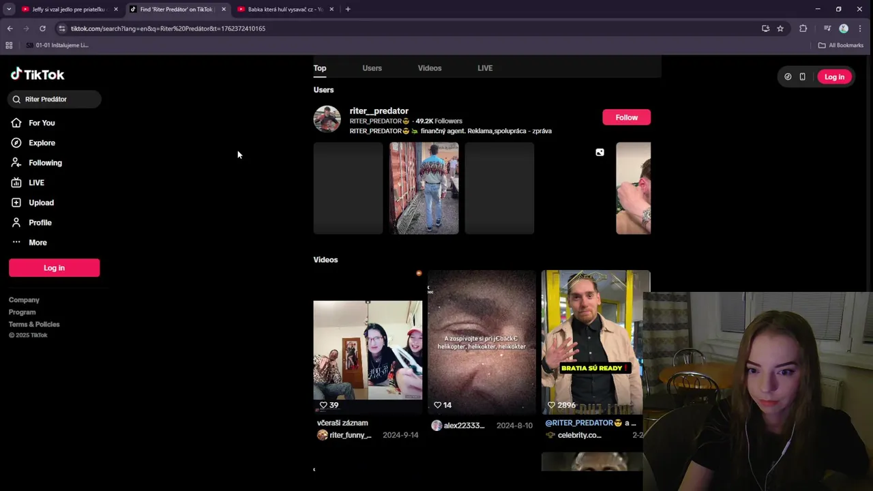Viewport: 873px width, 491px height.
Task: Open riter__predator username link
Action: (379, 110)
